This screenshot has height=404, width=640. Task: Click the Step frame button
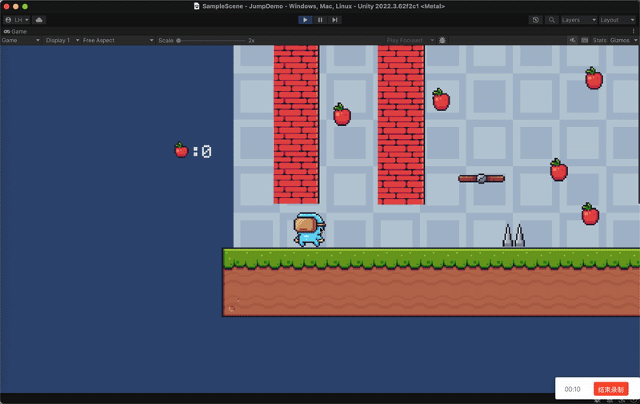334,20
